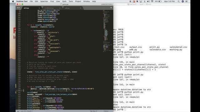Open the Window menu
Viewport: 200px width, 112px height.
point(87,1)
